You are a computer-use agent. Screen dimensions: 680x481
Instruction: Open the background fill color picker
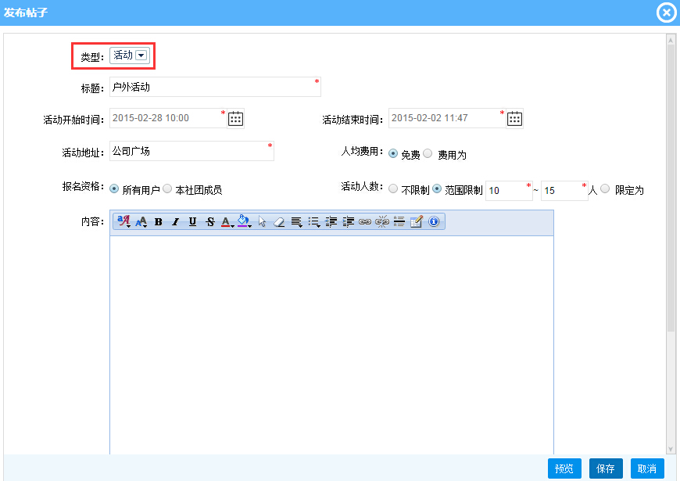pyautogui.click(x=244, y=222)
